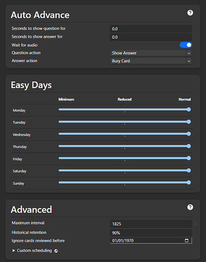Open the Question action dropdown

151,53
